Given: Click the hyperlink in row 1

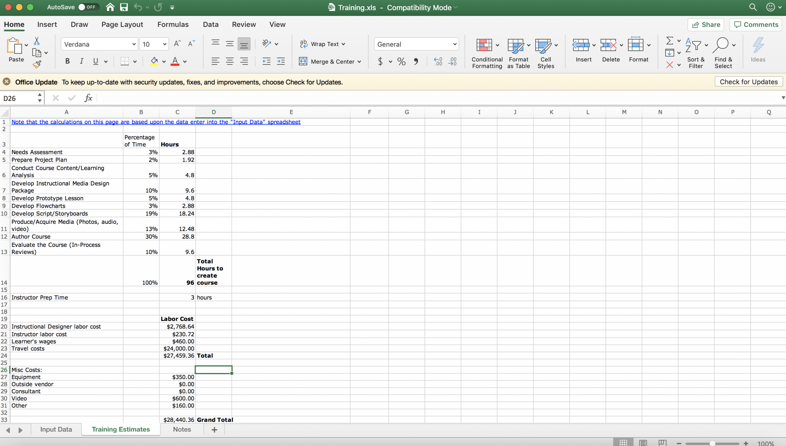Looking at the screenshot, I should 155,122.
